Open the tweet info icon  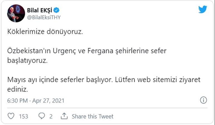pos(203,100)
